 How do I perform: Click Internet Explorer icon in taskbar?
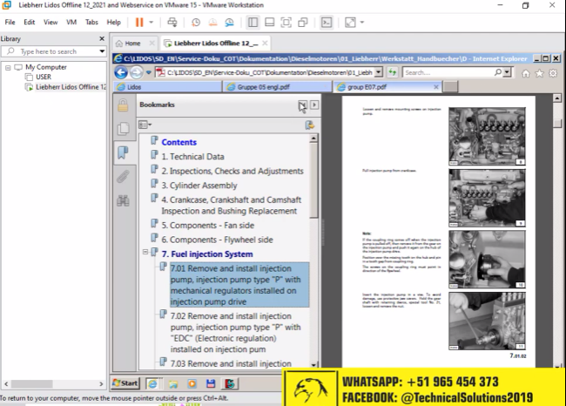click(152, 382)
